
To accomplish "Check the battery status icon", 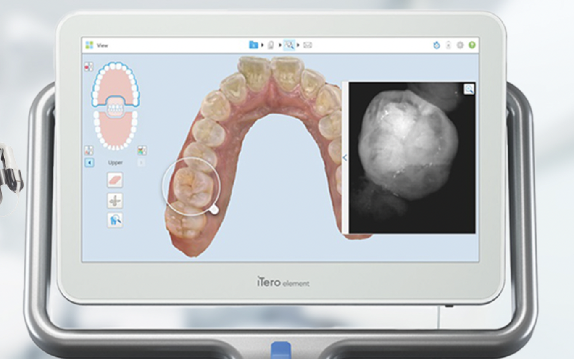I will (x=448, y=45).
